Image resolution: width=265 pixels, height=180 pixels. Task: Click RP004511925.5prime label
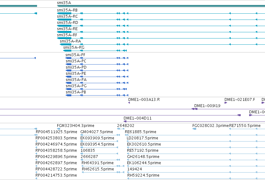point(56,132)
